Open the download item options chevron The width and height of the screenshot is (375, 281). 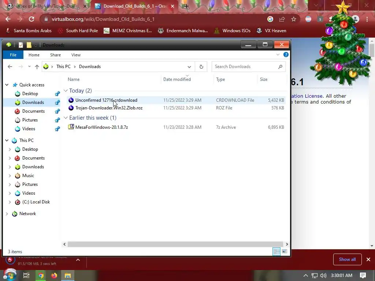click(x=78, y=260)
